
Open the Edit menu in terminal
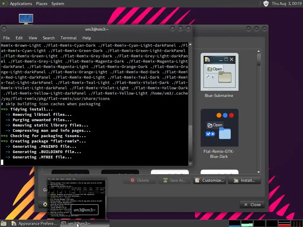(x=19, y=38)
